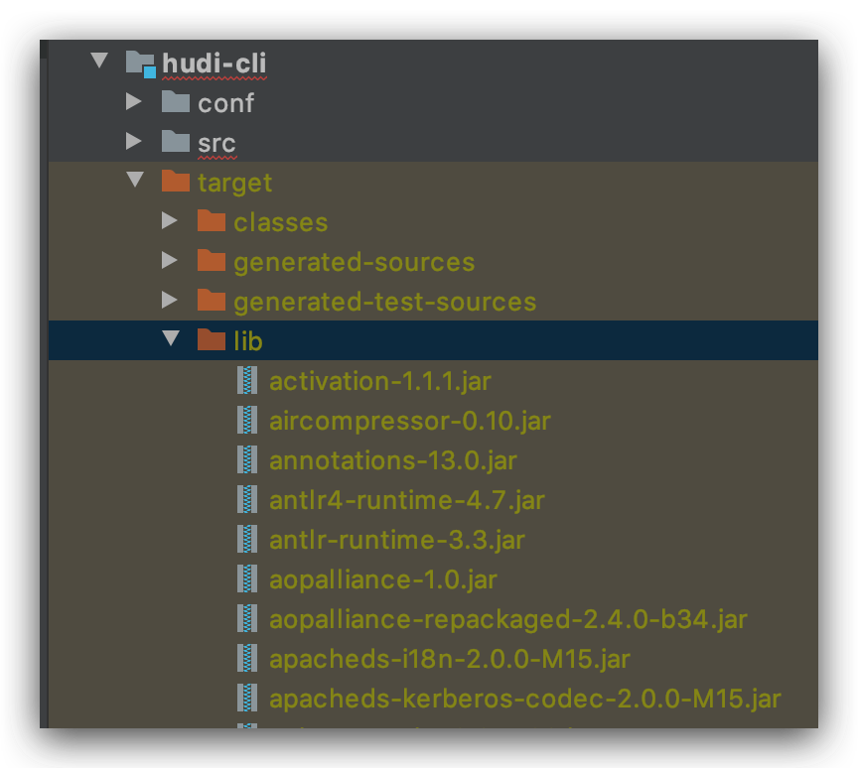
Task: Click the classes folder icon
Action: click(212, 221)
